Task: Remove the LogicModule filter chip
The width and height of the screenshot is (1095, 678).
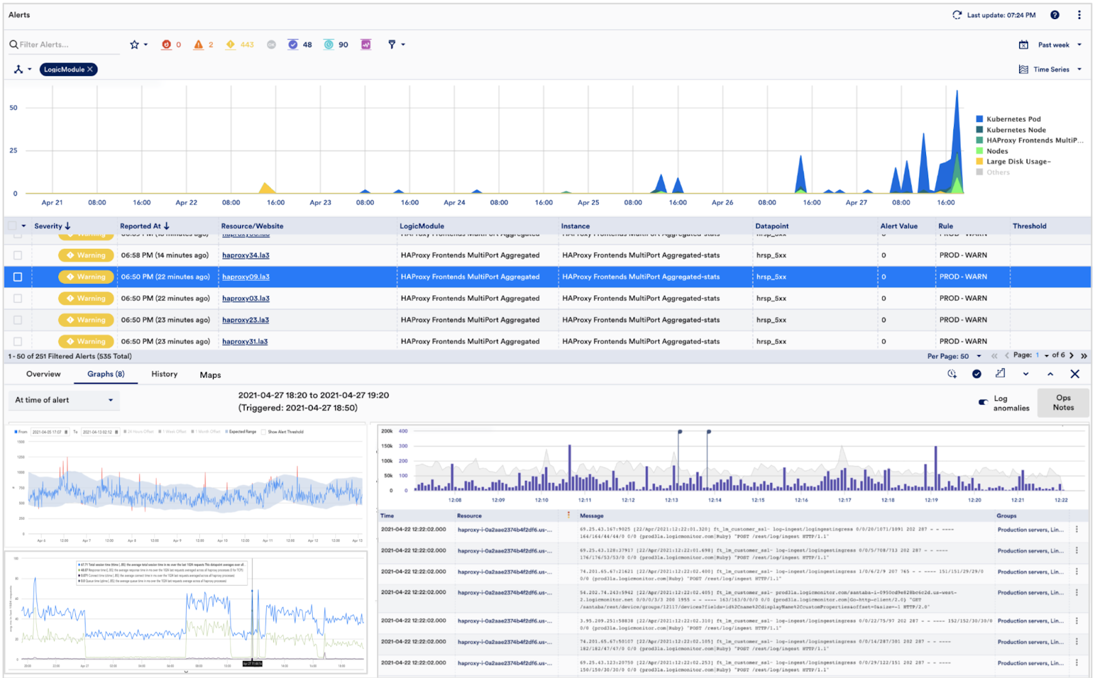Action: pyautogui.click(x=90, y=69)
